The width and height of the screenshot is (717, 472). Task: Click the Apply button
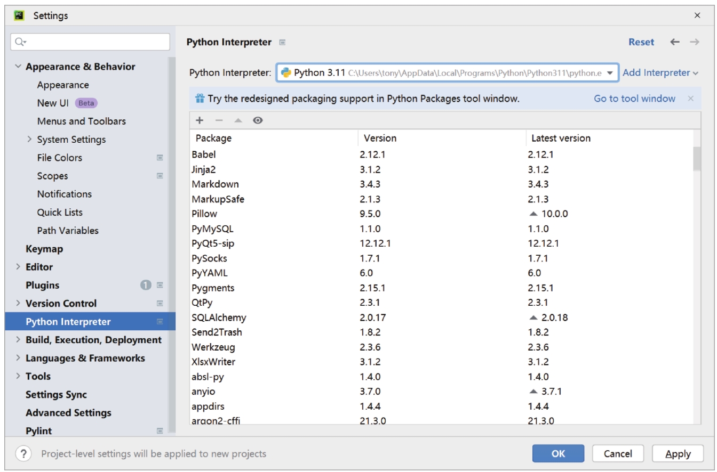[x=678, y=454]
